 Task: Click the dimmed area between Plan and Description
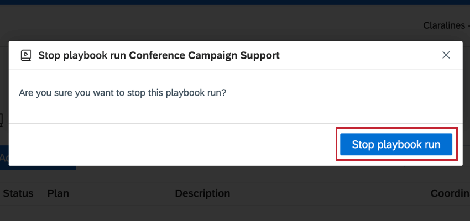click(122, 193)
